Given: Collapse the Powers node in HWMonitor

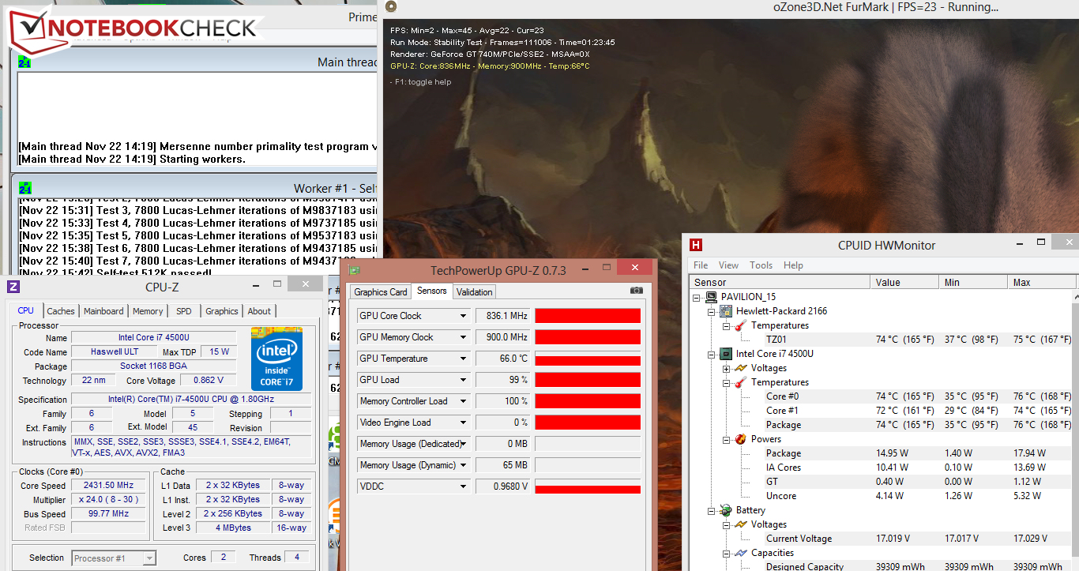Looking at the screenshot, I should (726, 439).
